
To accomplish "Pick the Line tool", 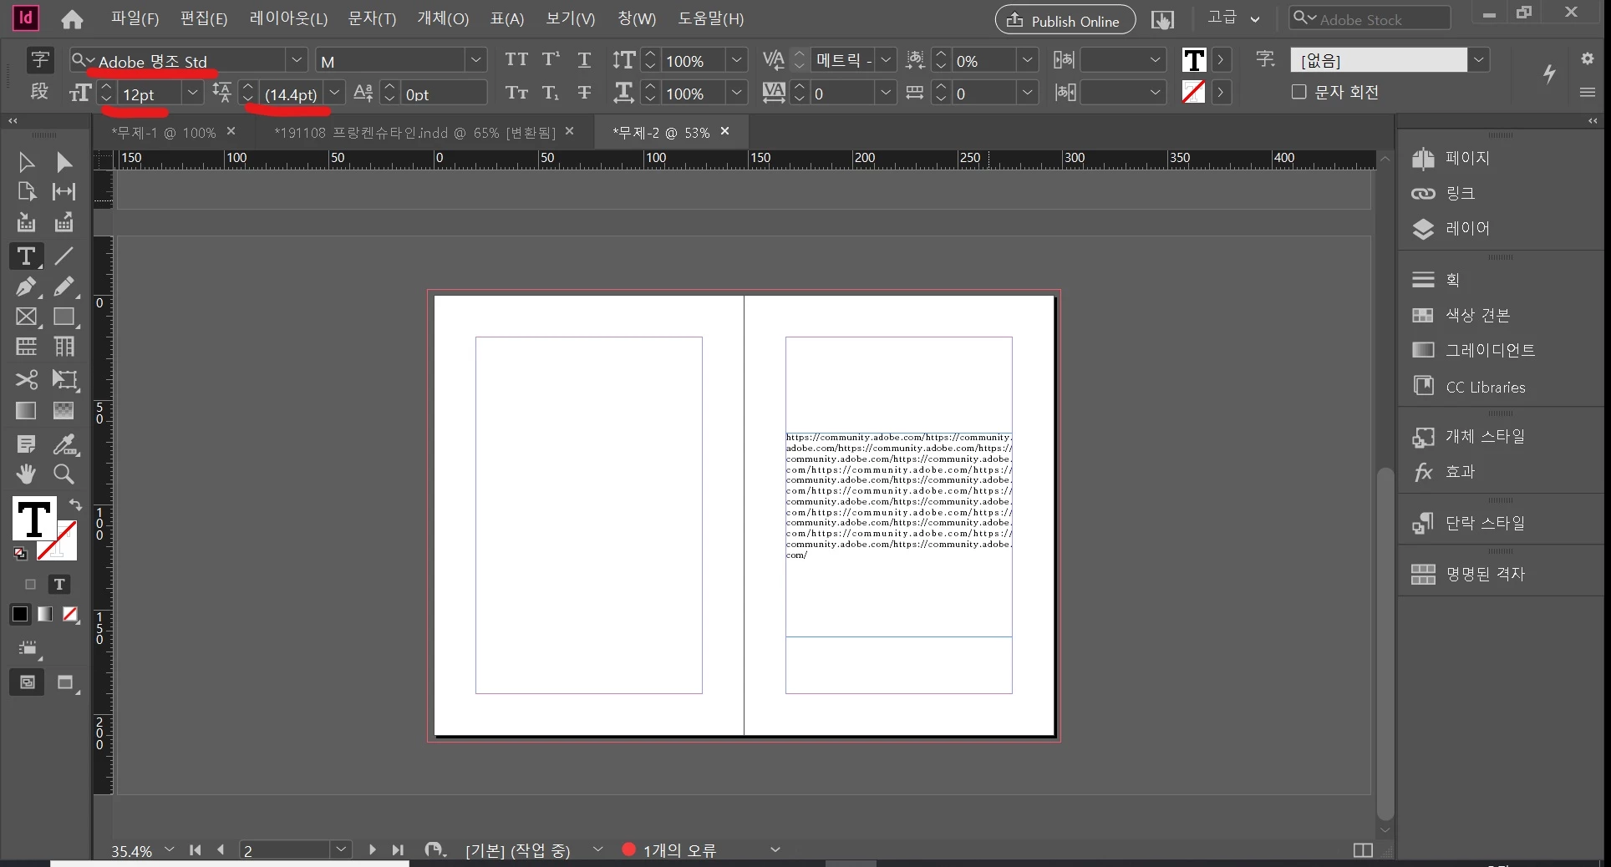I will click(64, 256).
